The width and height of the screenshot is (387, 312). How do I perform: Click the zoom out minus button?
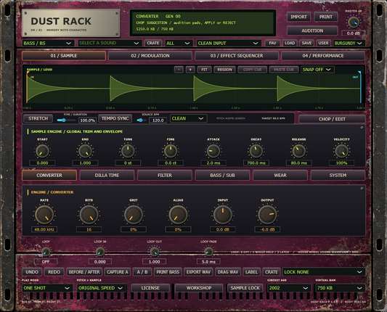179,70
